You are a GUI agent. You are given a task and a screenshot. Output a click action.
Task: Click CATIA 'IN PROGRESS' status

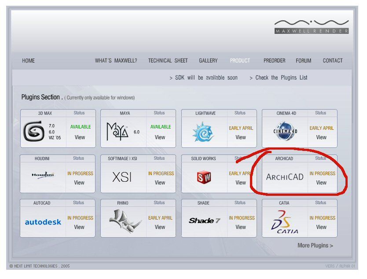click(322, 218)
